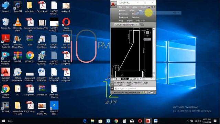Go to previous layout tab arrow
220x124 pixels.
point(114,79)
